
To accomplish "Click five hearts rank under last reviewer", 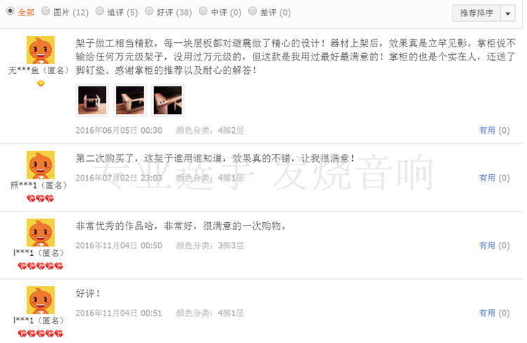I will [x=40, y=334].
